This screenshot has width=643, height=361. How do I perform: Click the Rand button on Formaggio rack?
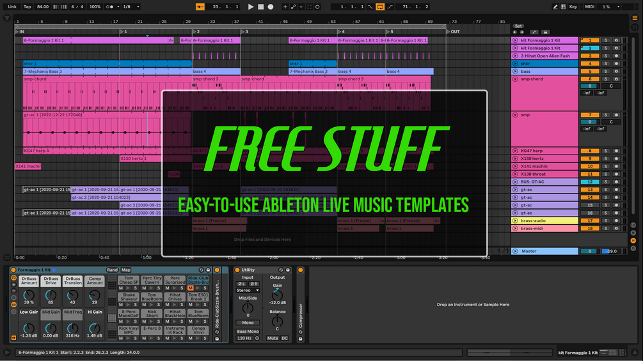112,270
